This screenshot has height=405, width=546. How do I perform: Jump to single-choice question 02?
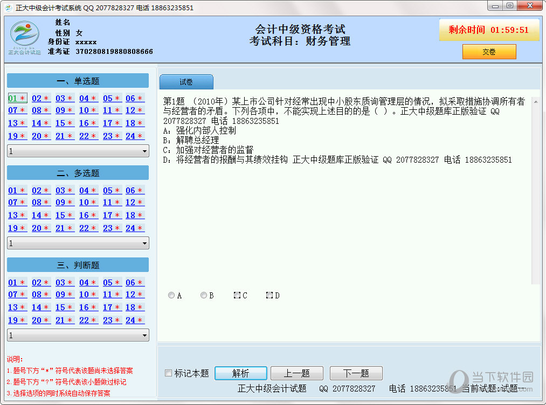point(41,98)
